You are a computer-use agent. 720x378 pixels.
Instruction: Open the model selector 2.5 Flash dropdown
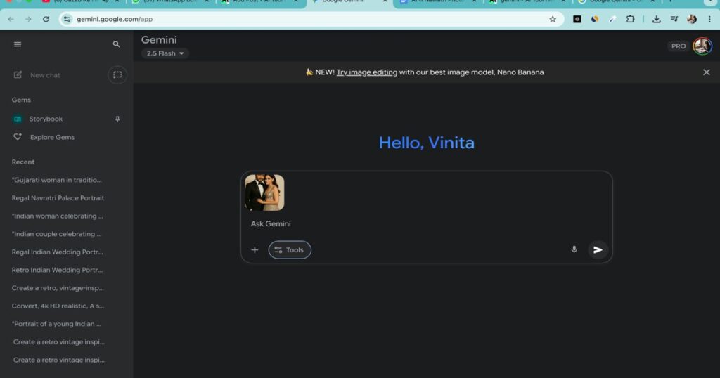coord(165,53)
